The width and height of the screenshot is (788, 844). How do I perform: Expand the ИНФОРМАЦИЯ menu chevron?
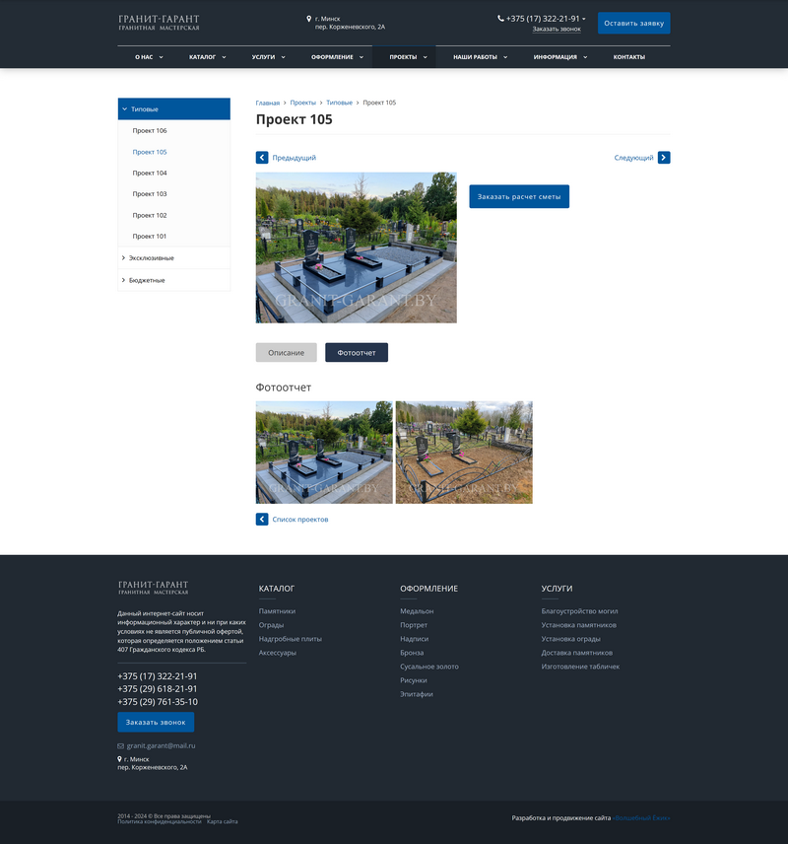(x=585, y=57)
